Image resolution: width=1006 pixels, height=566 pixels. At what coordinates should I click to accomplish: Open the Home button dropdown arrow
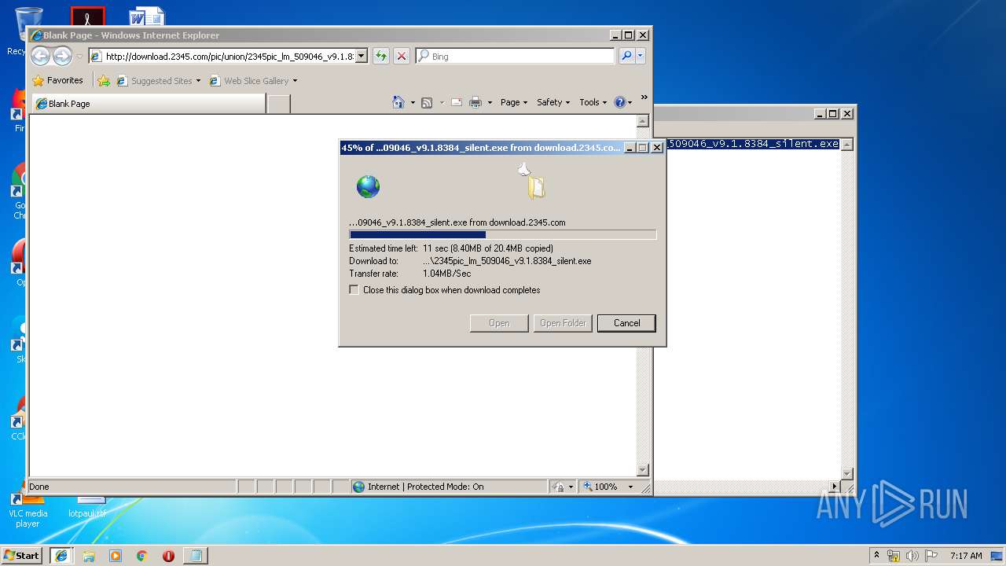point(413,103)
